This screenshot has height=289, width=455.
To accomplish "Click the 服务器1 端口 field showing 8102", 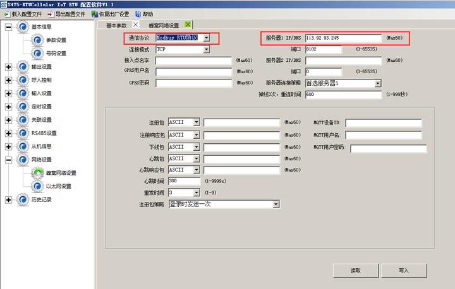I will tap(324, 49).
